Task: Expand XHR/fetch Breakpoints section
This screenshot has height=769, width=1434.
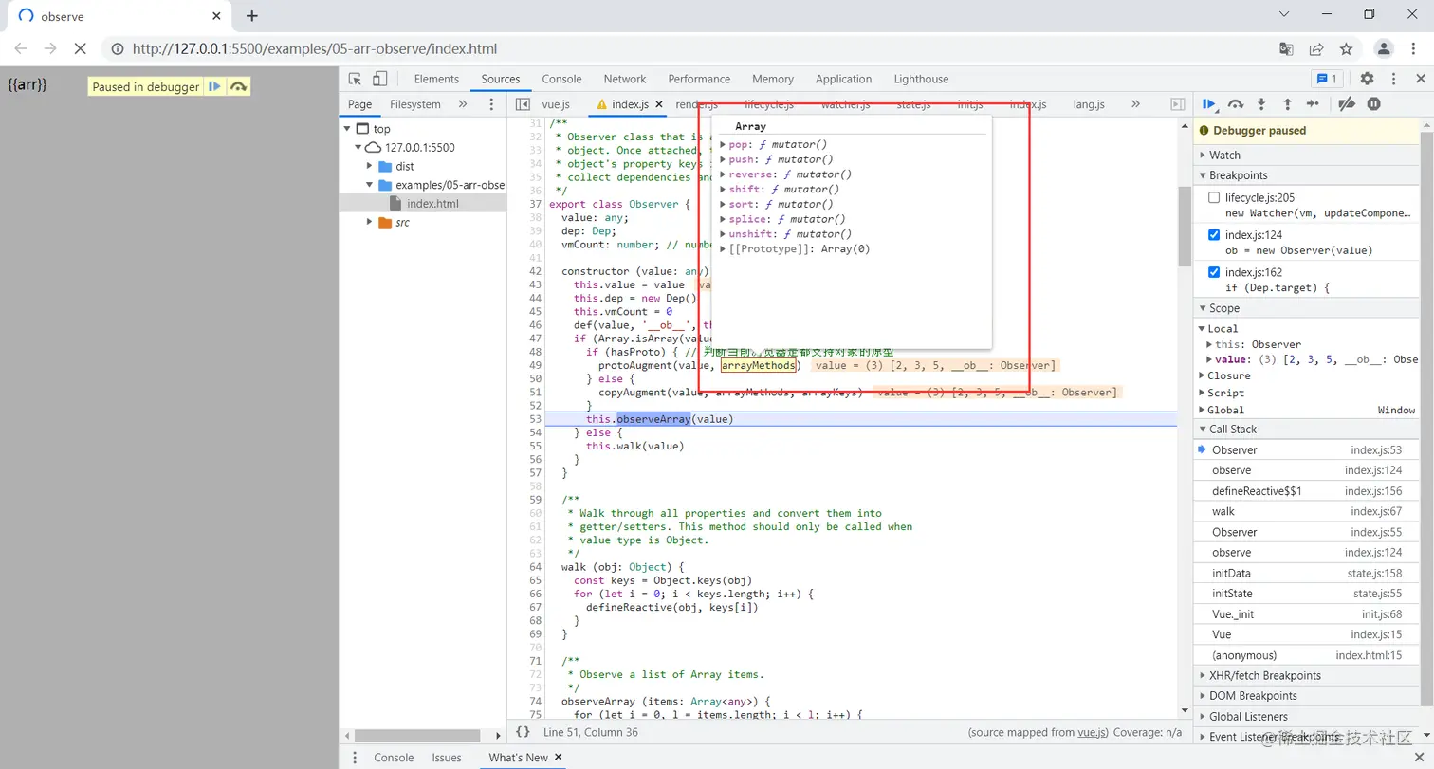Action: pos(1264,675)
